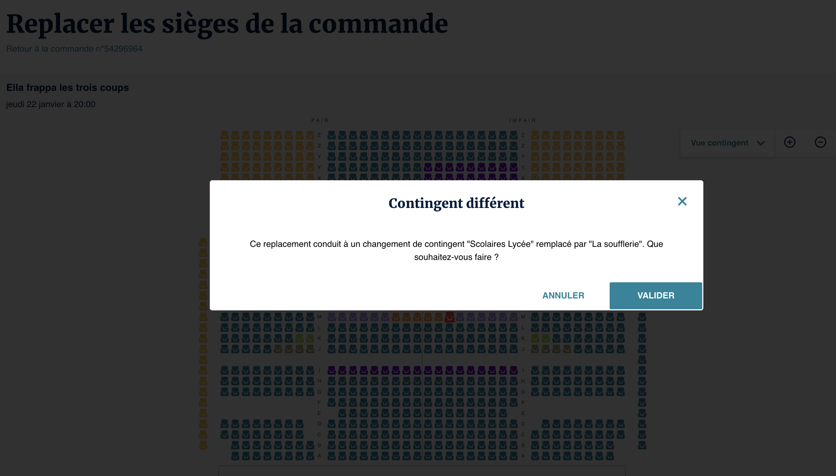
Task: Zoom in on the seating plan
Action: (x=789, y=142)
